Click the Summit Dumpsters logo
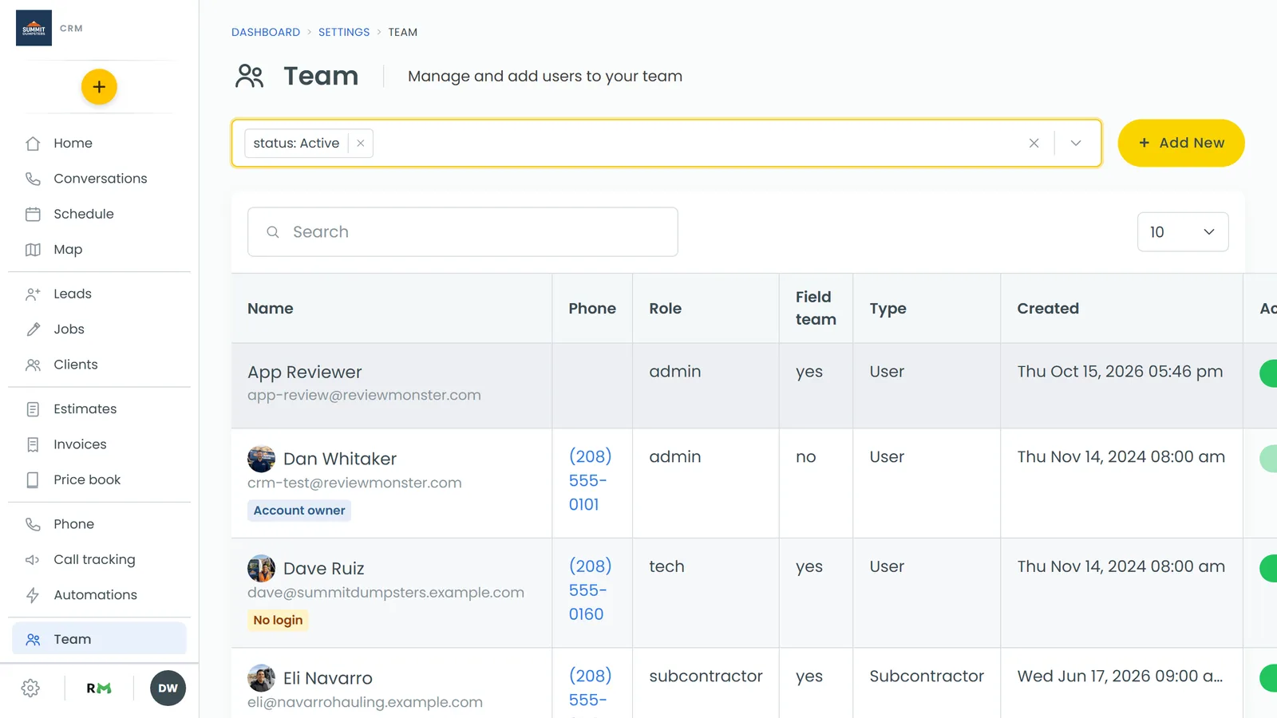Screen dimensions: 1277x718 [34, 28]
